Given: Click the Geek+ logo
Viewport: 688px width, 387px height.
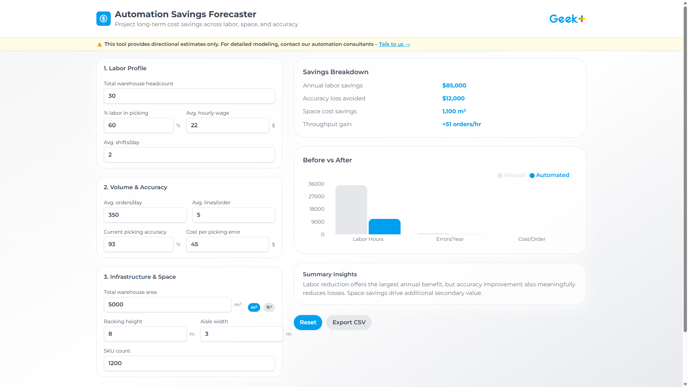Looking at the screenshot, I should [x=567, y=19].
